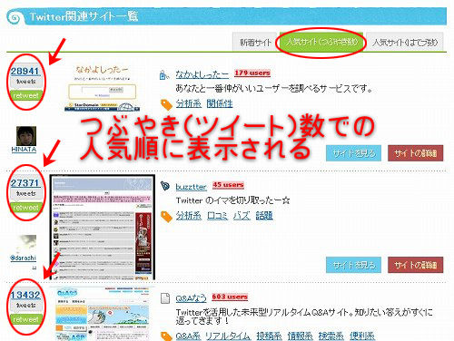Click the 603 users bookmark count
Screen dimensions: 454x341
click(x=230, y=297)
